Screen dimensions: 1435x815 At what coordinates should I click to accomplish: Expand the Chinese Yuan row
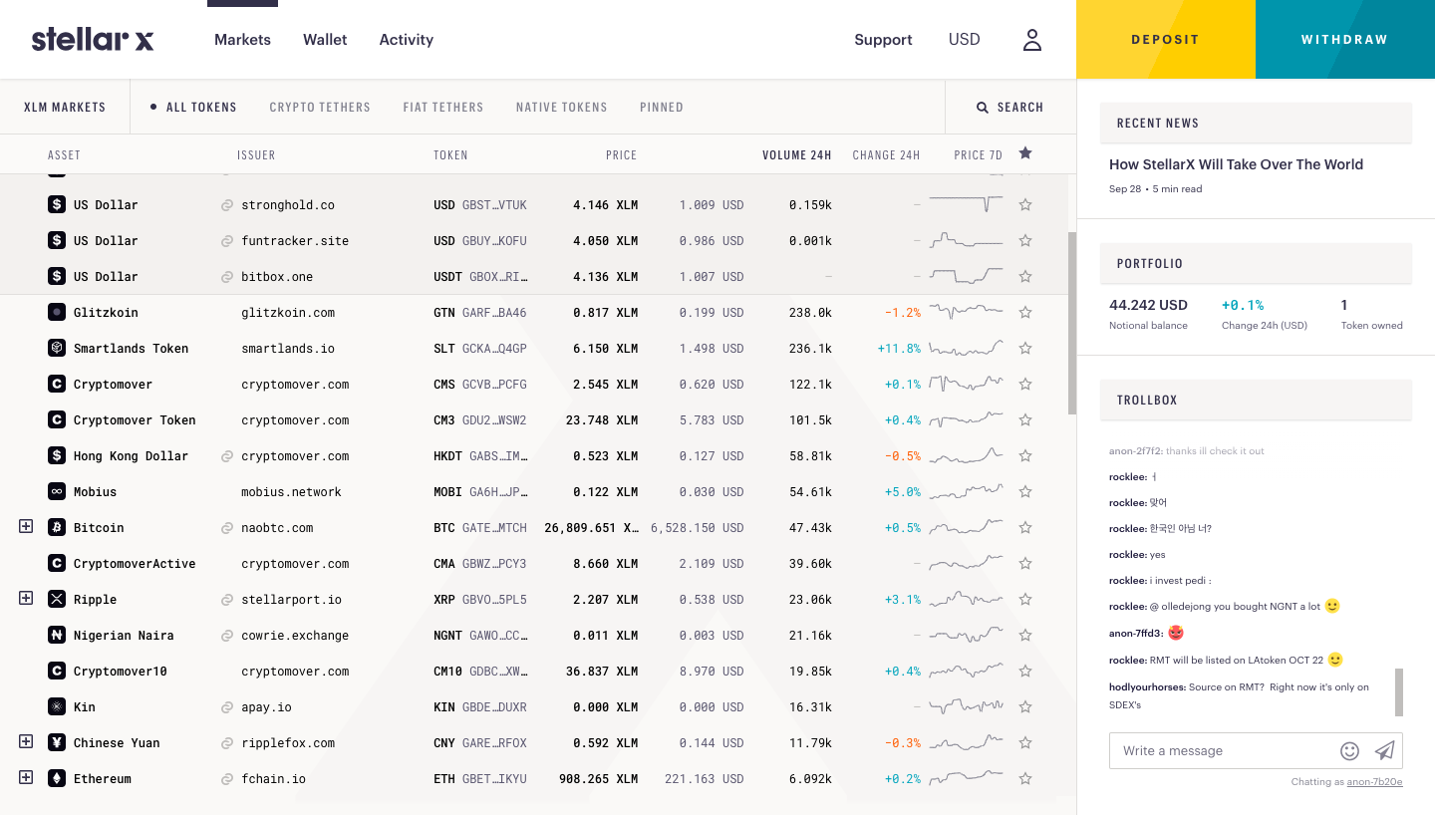pyautogui.click(x=26, y=742)
